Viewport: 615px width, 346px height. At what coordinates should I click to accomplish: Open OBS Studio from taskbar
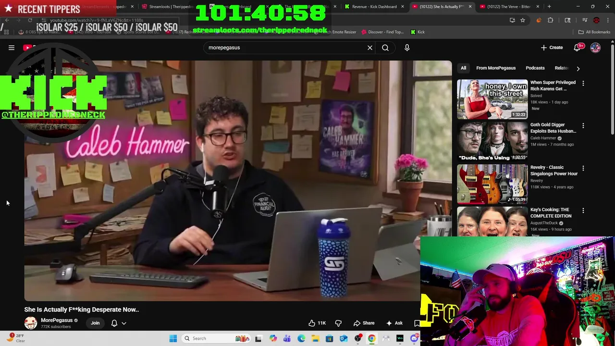358,338
